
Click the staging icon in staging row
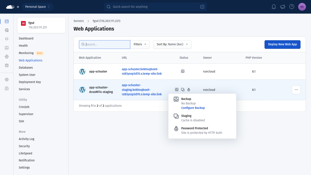[183, 90]
